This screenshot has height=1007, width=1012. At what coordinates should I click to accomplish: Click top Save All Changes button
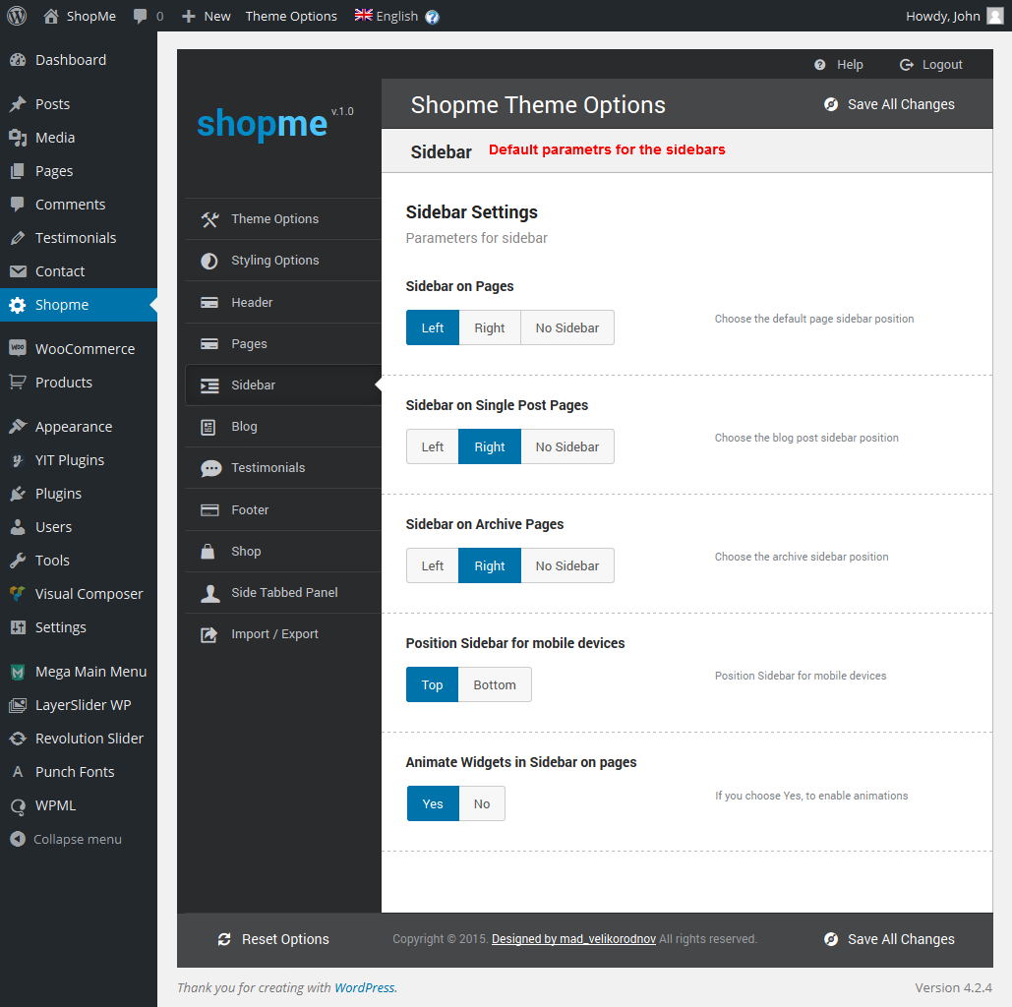889,105
